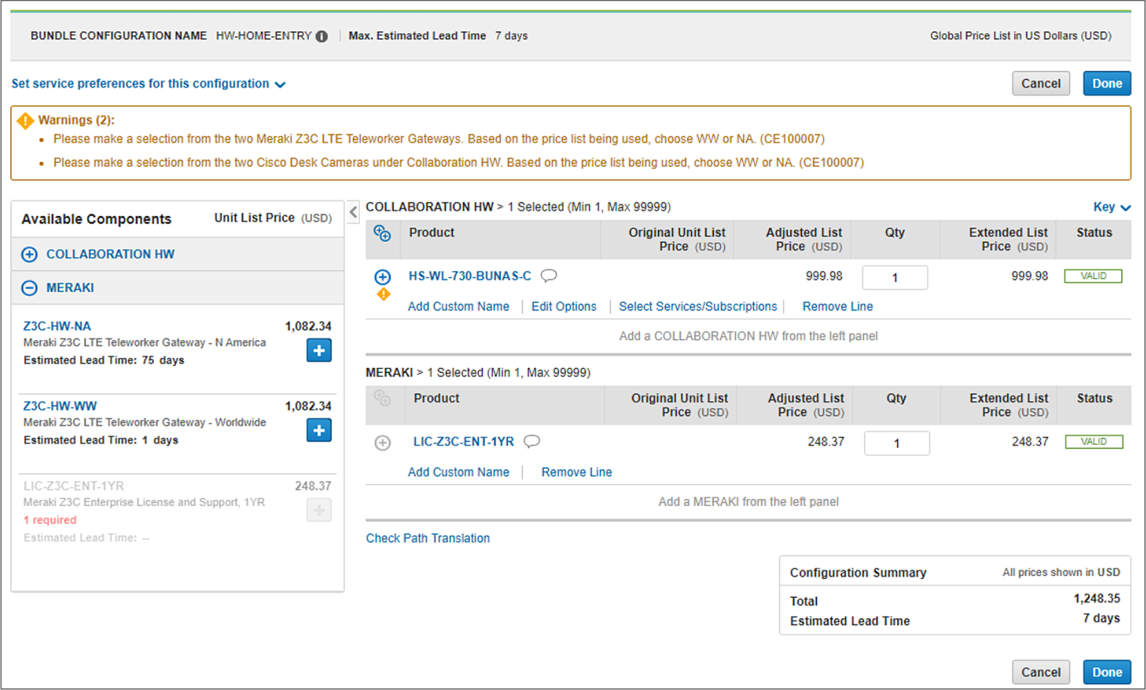
Task: Expand the COLLABORATION HW component group
Action: pyautogui.click(x=29, y=255)
